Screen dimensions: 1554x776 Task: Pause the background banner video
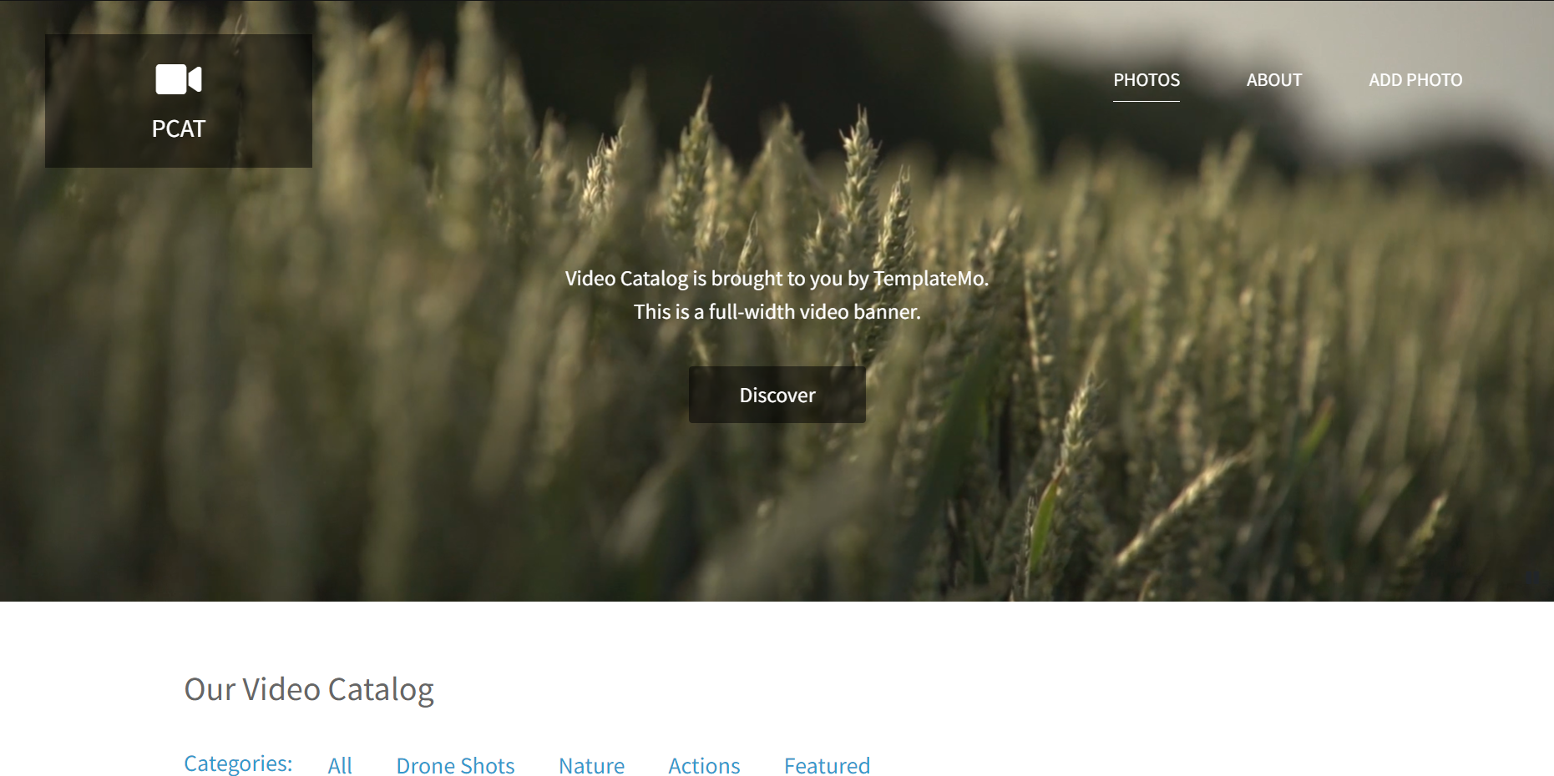1532,579
